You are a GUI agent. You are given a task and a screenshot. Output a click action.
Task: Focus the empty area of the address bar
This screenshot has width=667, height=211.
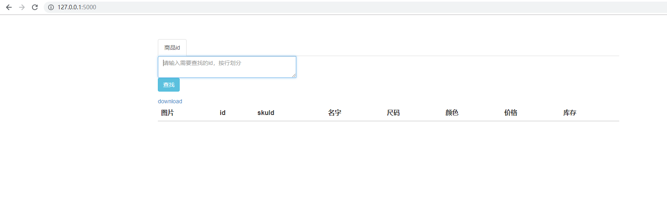364,7
